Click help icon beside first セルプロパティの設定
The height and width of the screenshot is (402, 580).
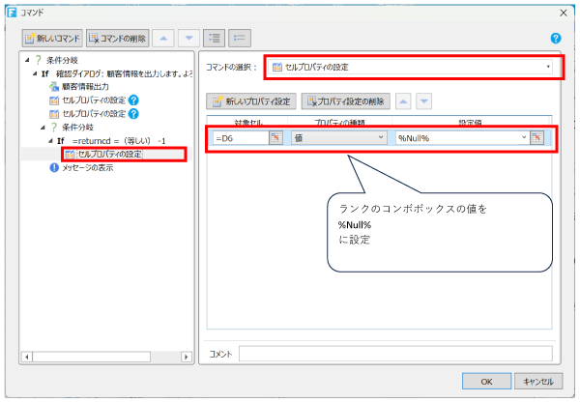[133, 100]
